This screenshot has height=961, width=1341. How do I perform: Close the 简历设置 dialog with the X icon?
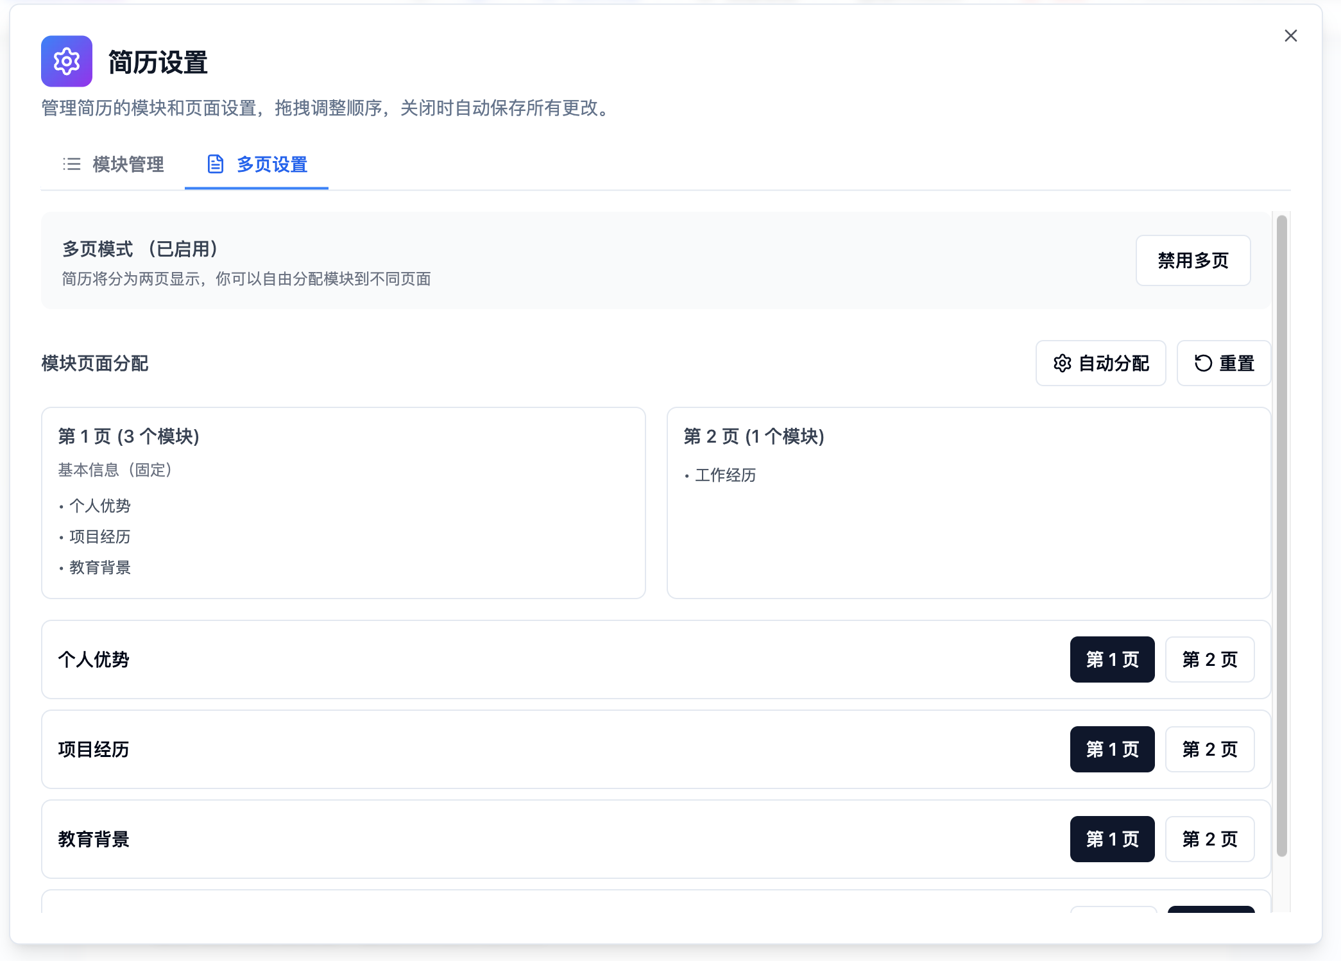(x=1290, y=36)
